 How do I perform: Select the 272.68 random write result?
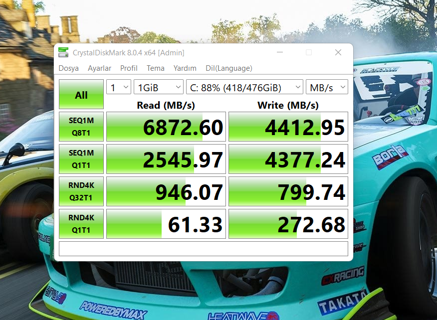(288, 224)
